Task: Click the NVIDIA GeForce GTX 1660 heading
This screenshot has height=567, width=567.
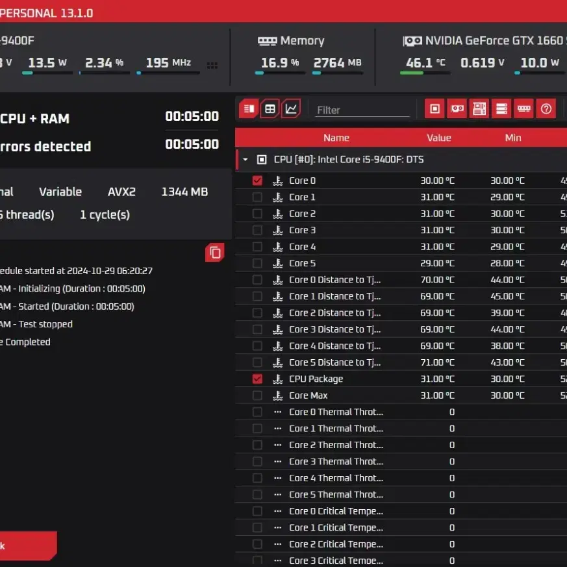Action: [x=496, y=41]
